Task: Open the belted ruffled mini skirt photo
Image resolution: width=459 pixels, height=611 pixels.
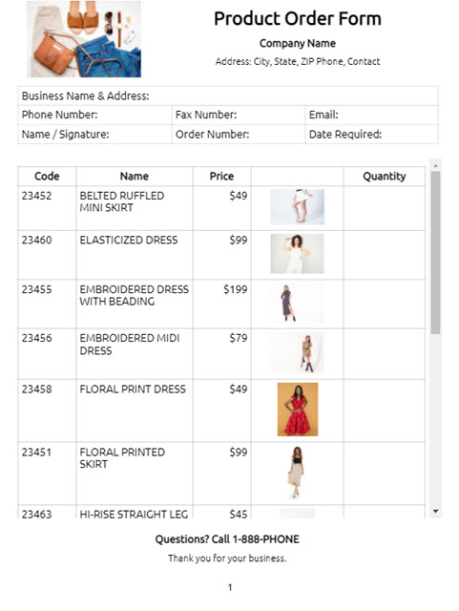Action: coord(298,207)
